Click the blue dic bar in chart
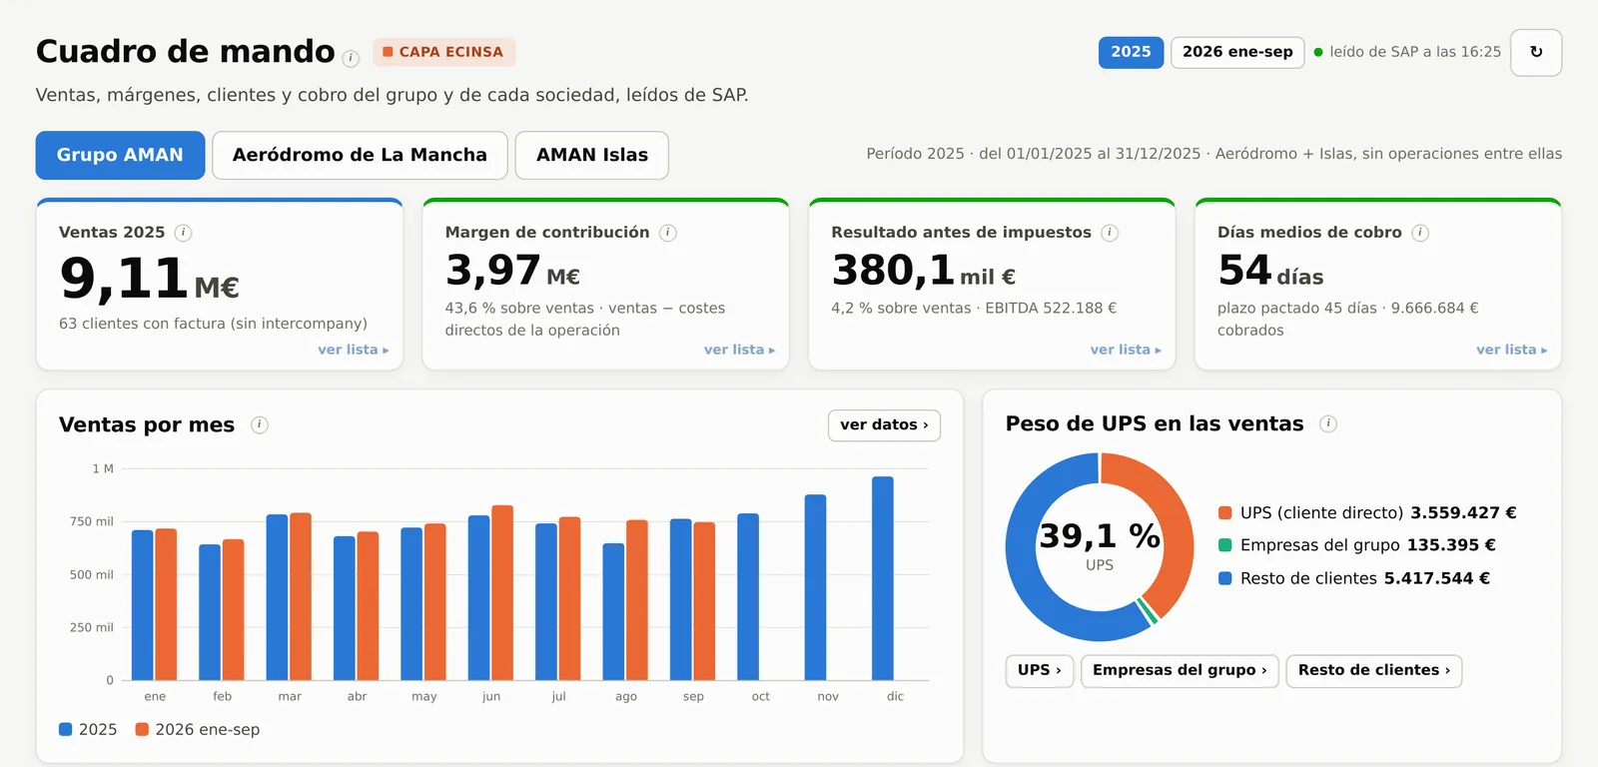The image size is (1598, 767). coord(883,578)
